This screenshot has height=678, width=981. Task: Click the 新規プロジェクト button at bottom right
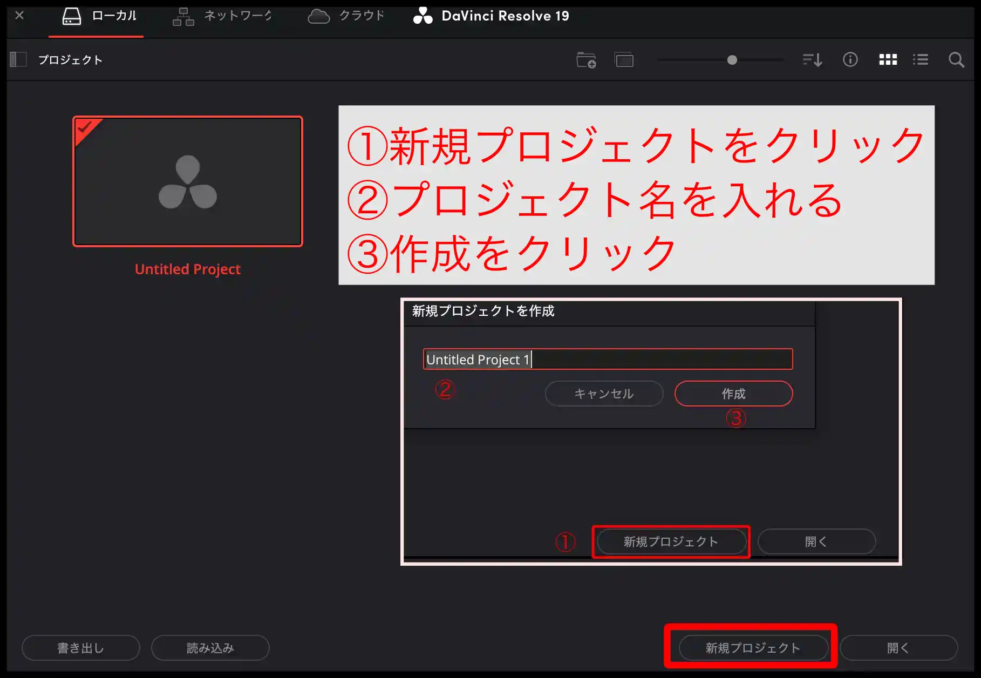click(752, 648)
